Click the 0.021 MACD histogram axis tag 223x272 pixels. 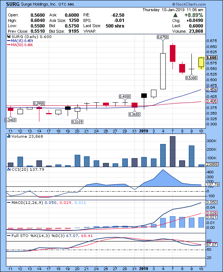coord(211,217)
